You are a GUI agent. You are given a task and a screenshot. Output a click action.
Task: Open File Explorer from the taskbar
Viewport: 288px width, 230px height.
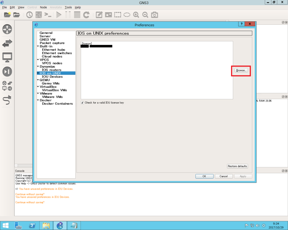point(46,226)
